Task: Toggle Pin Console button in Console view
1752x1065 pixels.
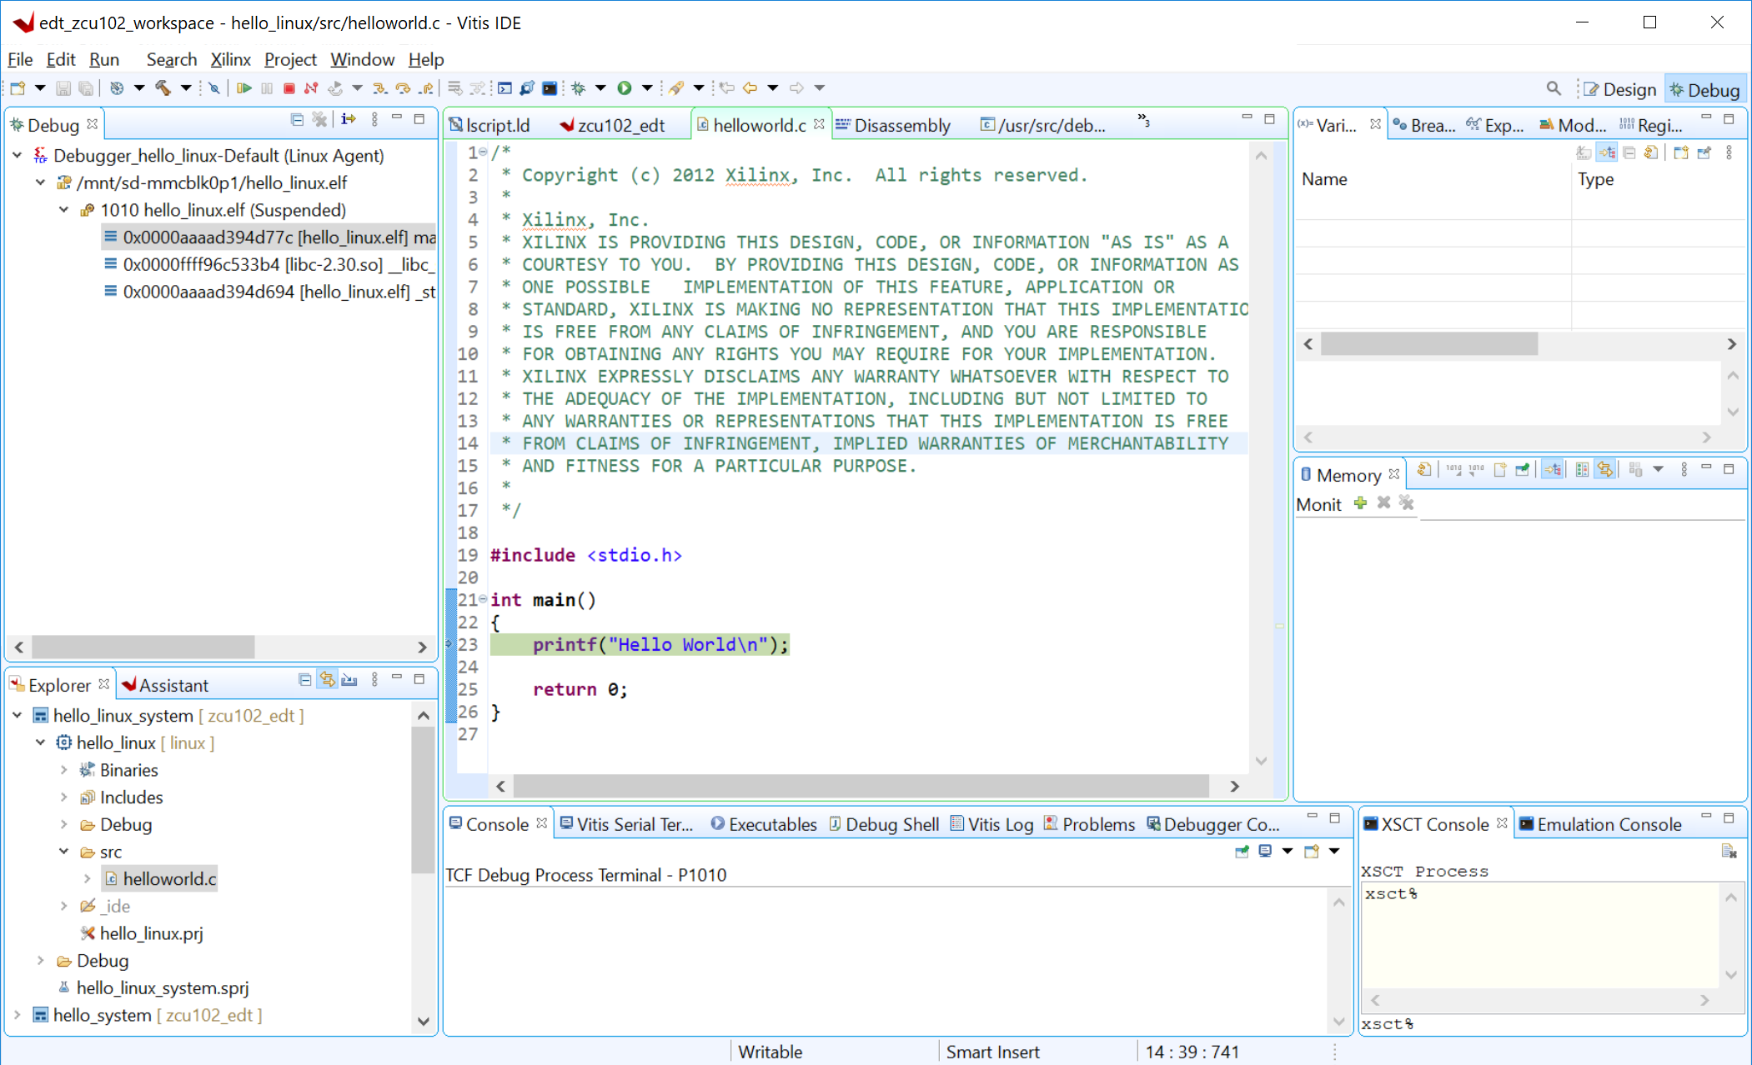Action: click(1242, 851)
